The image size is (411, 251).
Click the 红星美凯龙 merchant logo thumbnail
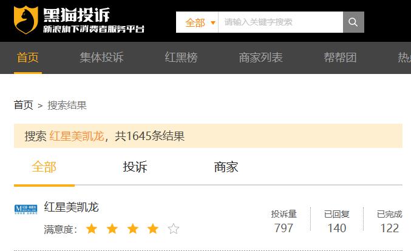coord(25,209)
